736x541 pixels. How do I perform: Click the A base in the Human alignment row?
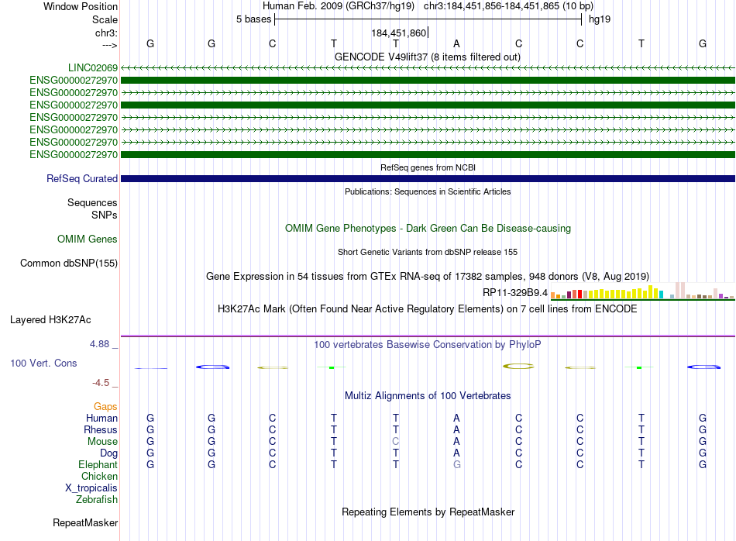[456, 418]
